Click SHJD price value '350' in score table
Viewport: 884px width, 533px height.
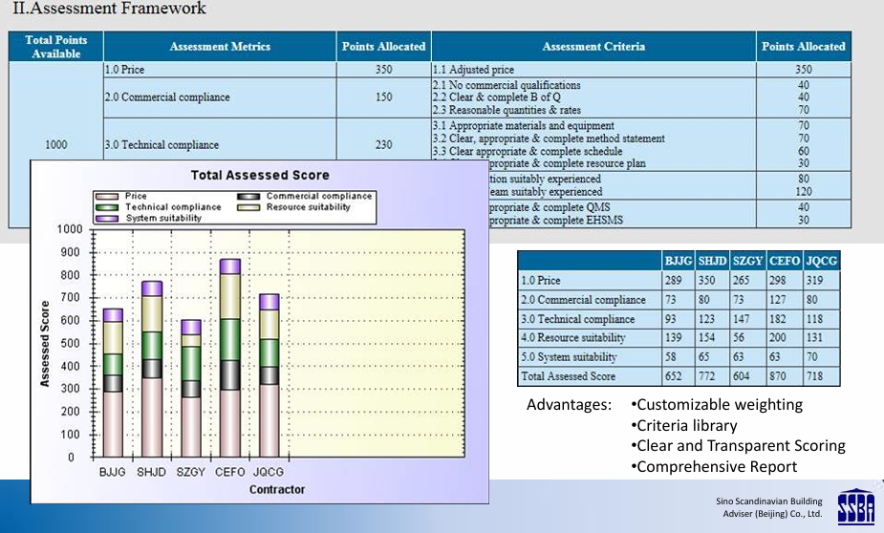tap(707, 281)
